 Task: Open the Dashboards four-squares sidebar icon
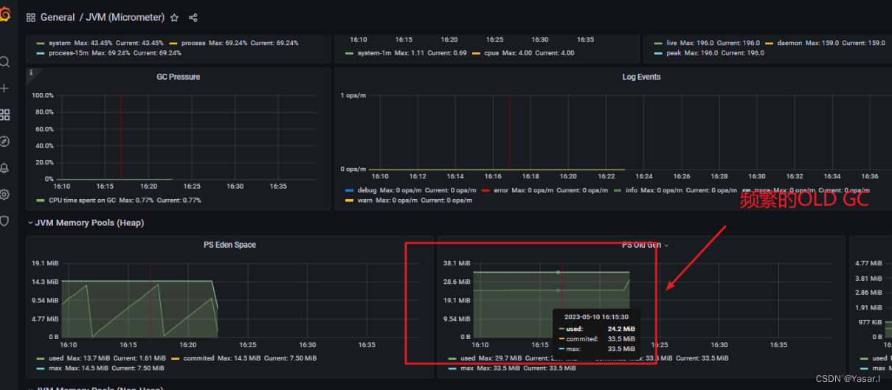coord(4,115)
